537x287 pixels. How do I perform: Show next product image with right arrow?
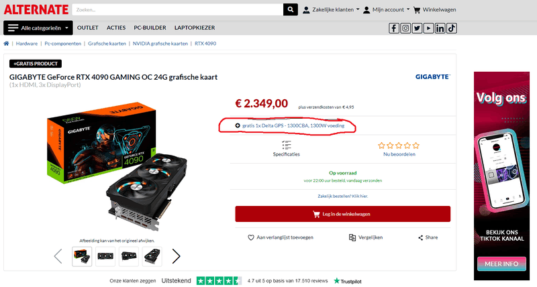[x=176, y=256]
